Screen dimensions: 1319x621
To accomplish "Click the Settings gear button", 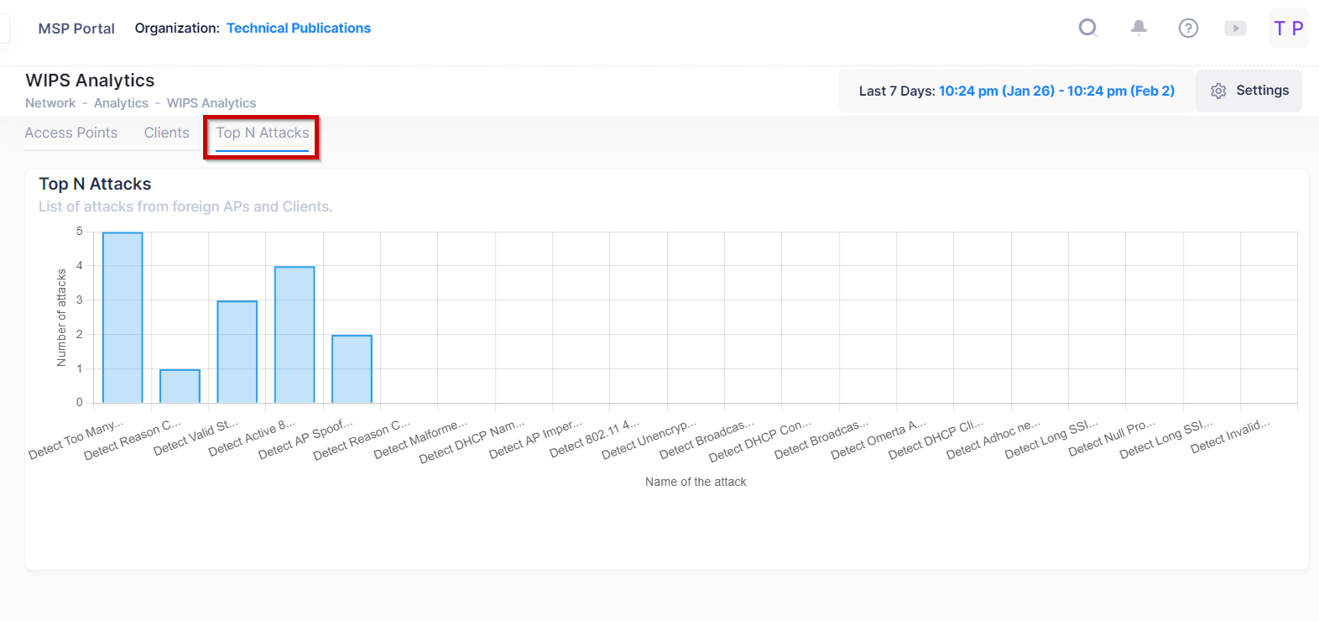I will pyautogui.click(x=1249, y=91).
